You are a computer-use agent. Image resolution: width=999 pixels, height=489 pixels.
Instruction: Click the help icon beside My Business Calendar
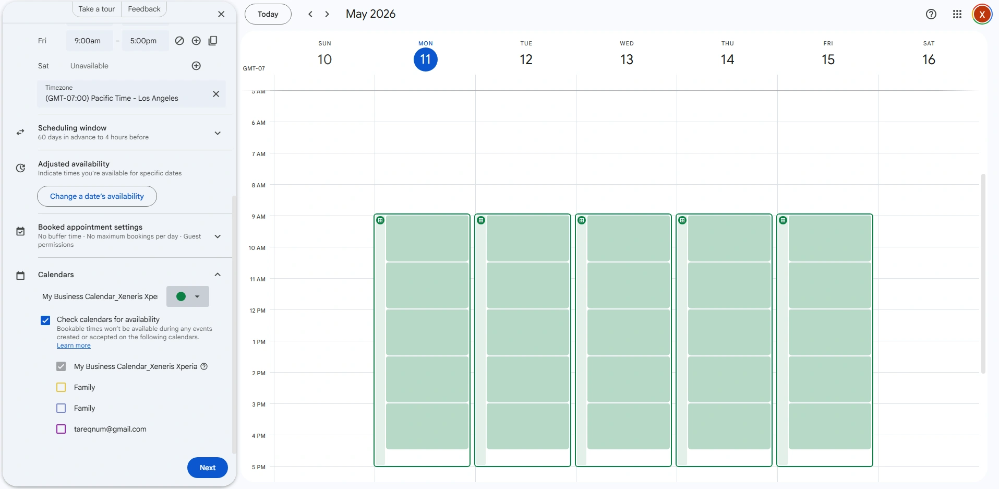[x=204, y=366]
